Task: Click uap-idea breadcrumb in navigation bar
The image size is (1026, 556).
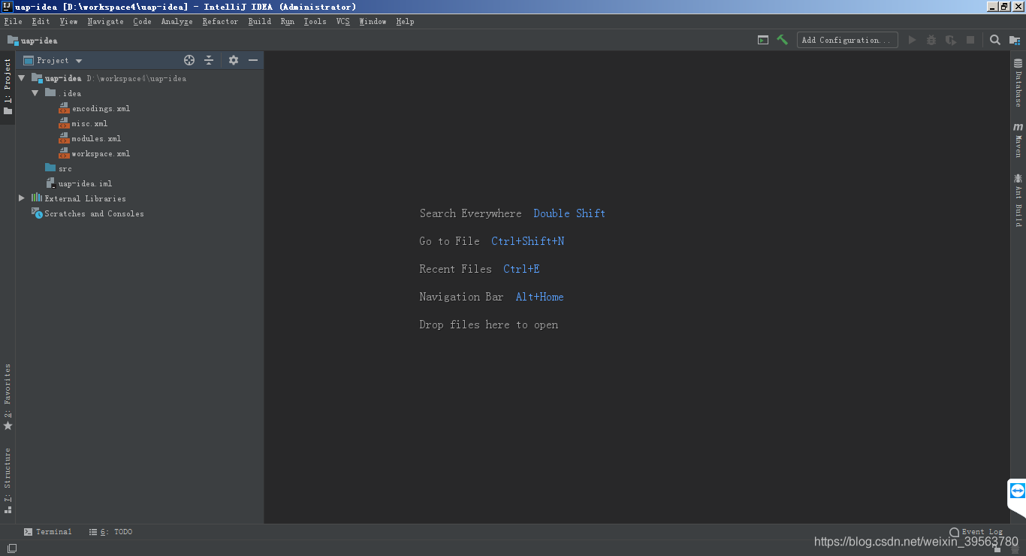Action: click(39, 40)
